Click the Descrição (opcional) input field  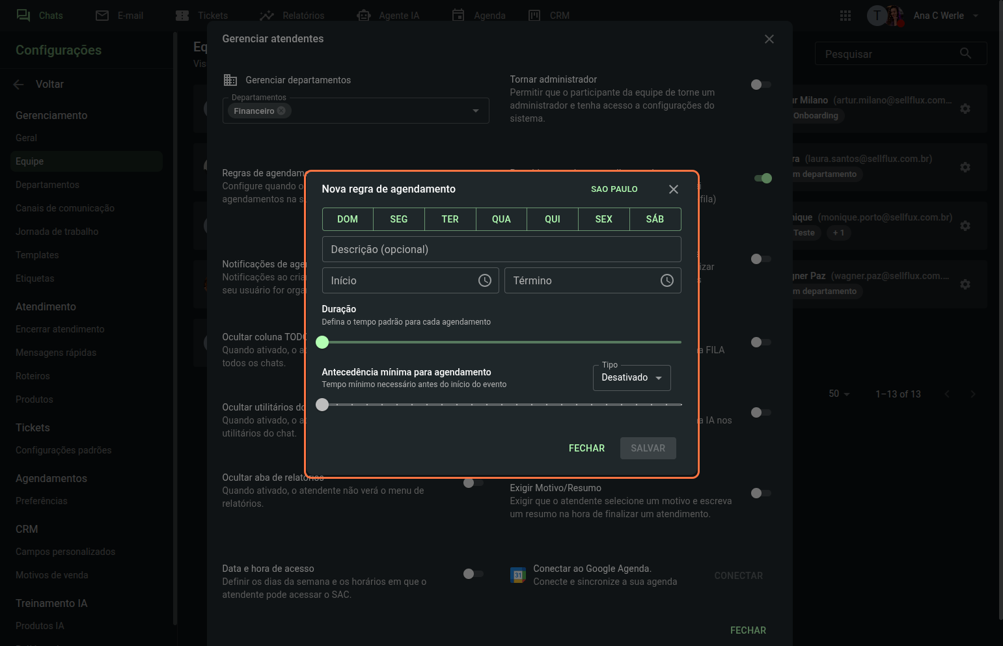pyautogui.click(x=501, y=250)
